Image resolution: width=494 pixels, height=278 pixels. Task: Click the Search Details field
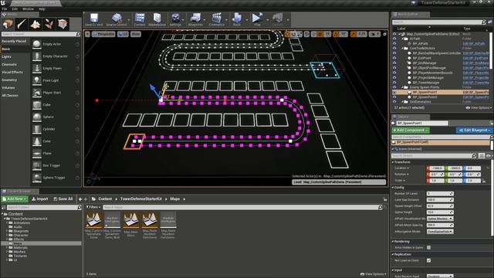point(434,156)
